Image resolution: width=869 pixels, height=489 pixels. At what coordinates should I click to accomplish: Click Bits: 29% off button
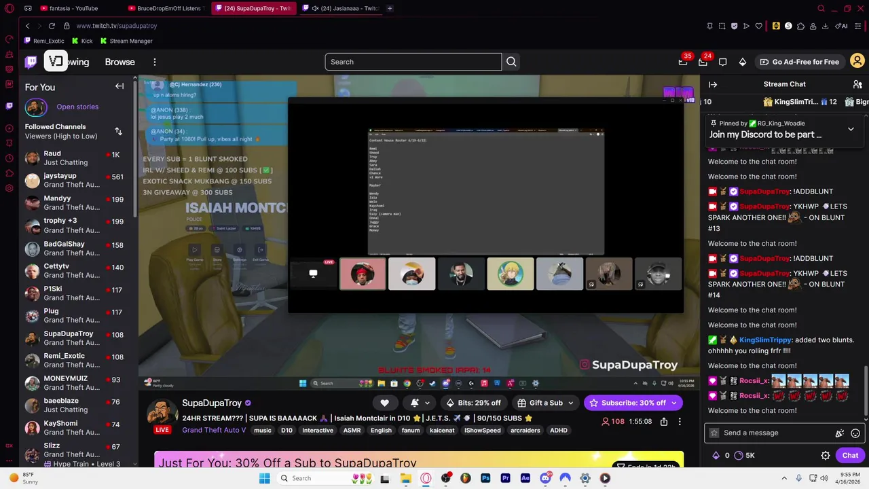tap(473, 403)
